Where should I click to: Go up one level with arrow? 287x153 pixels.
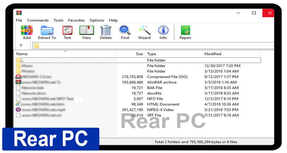click(x=21, y=45)
